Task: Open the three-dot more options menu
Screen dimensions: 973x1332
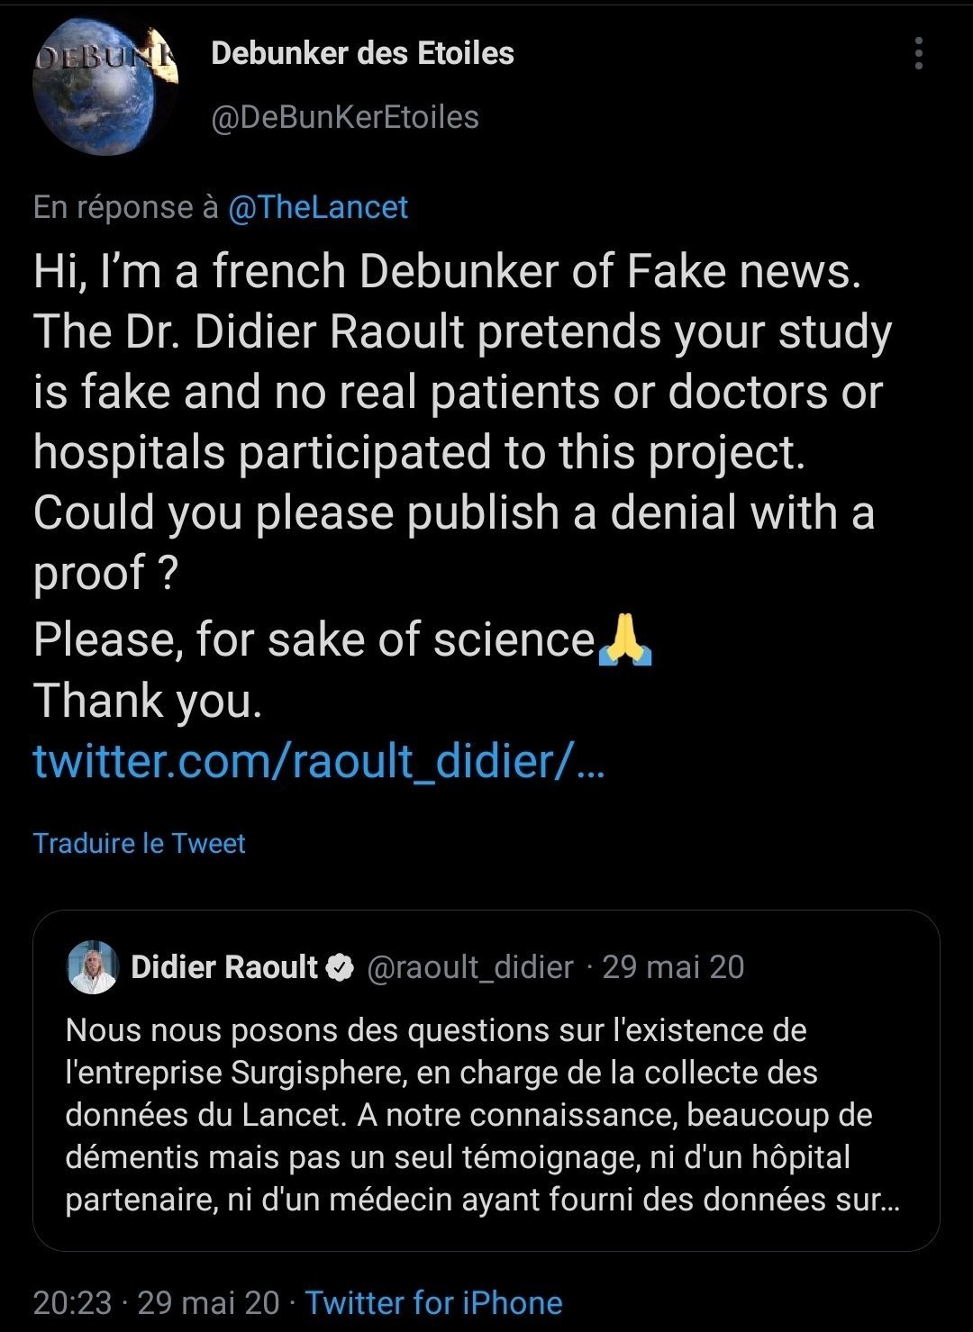Action: tap(918, 54)
